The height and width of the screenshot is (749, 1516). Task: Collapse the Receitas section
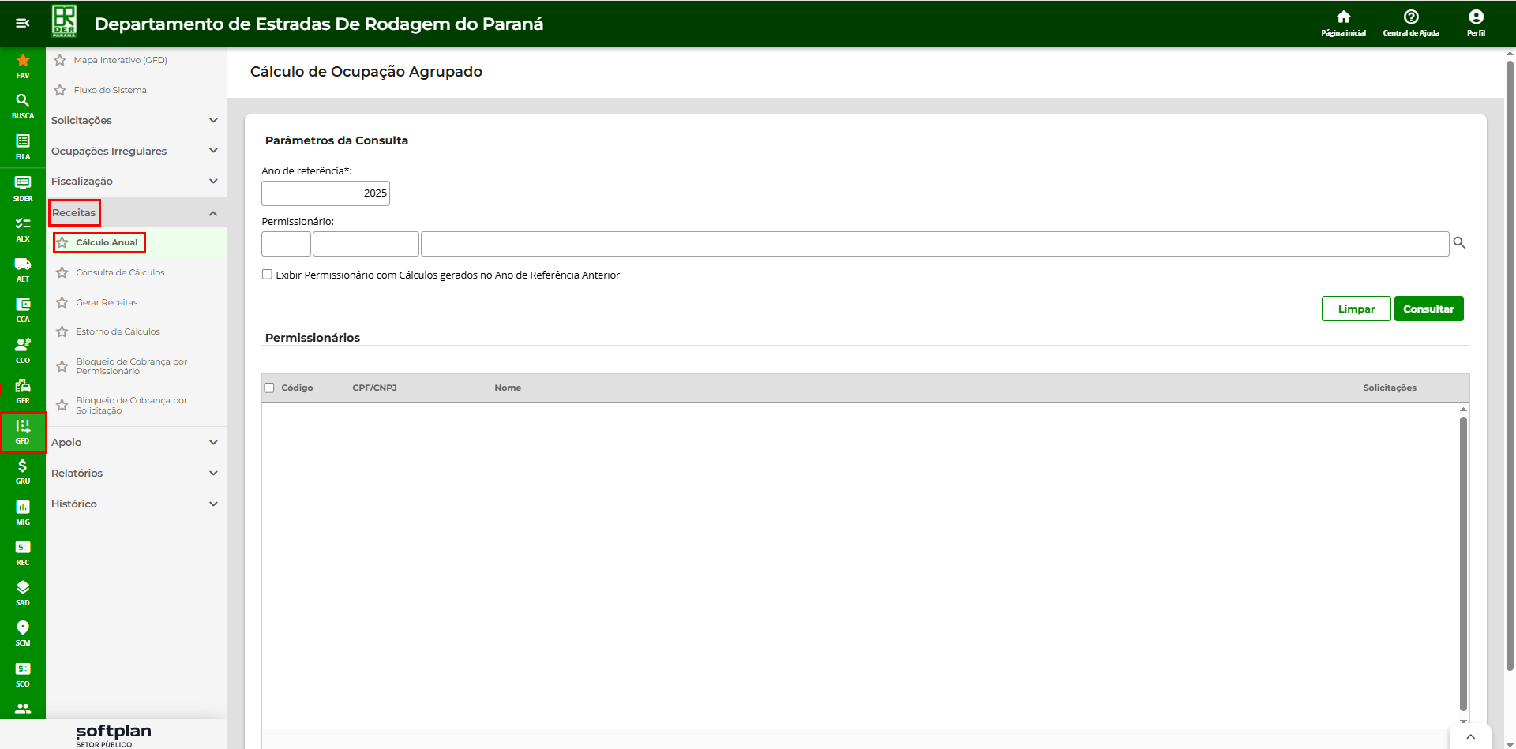[x=136, y=213]
